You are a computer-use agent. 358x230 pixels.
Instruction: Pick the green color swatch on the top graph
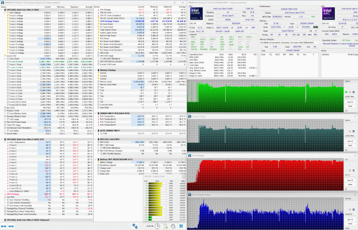click(347, 92)
